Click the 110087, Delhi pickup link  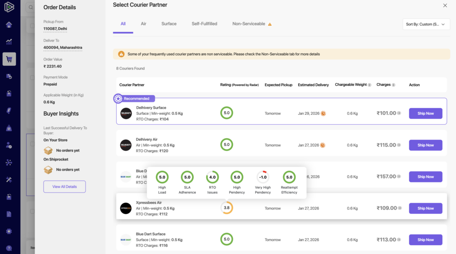[55, 29]
